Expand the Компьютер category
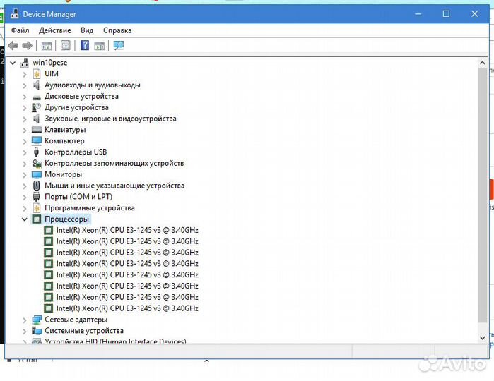This screenshot has height=381, width=494. pyautogui.click(x=25, y=141)
